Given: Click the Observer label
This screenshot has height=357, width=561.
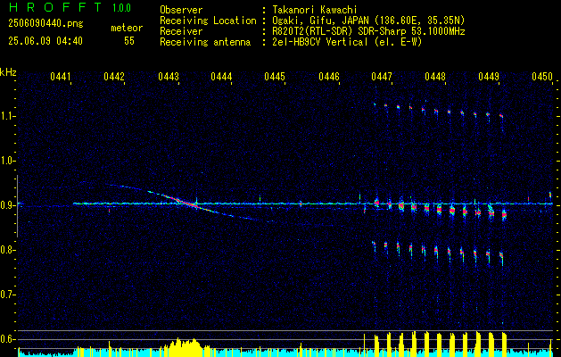Looking at the screenshot, I should coord(181,10).
